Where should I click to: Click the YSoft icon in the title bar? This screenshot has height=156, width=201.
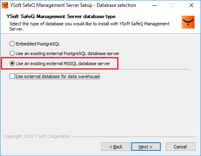pos(5,5)
